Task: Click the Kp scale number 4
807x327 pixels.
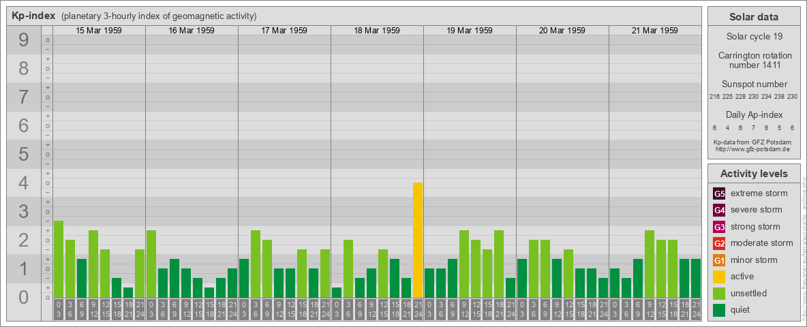Action: tap(24, 183)
